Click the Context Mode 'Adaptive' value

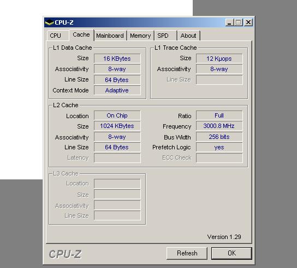pyautogui.click(x=117, y=90)
